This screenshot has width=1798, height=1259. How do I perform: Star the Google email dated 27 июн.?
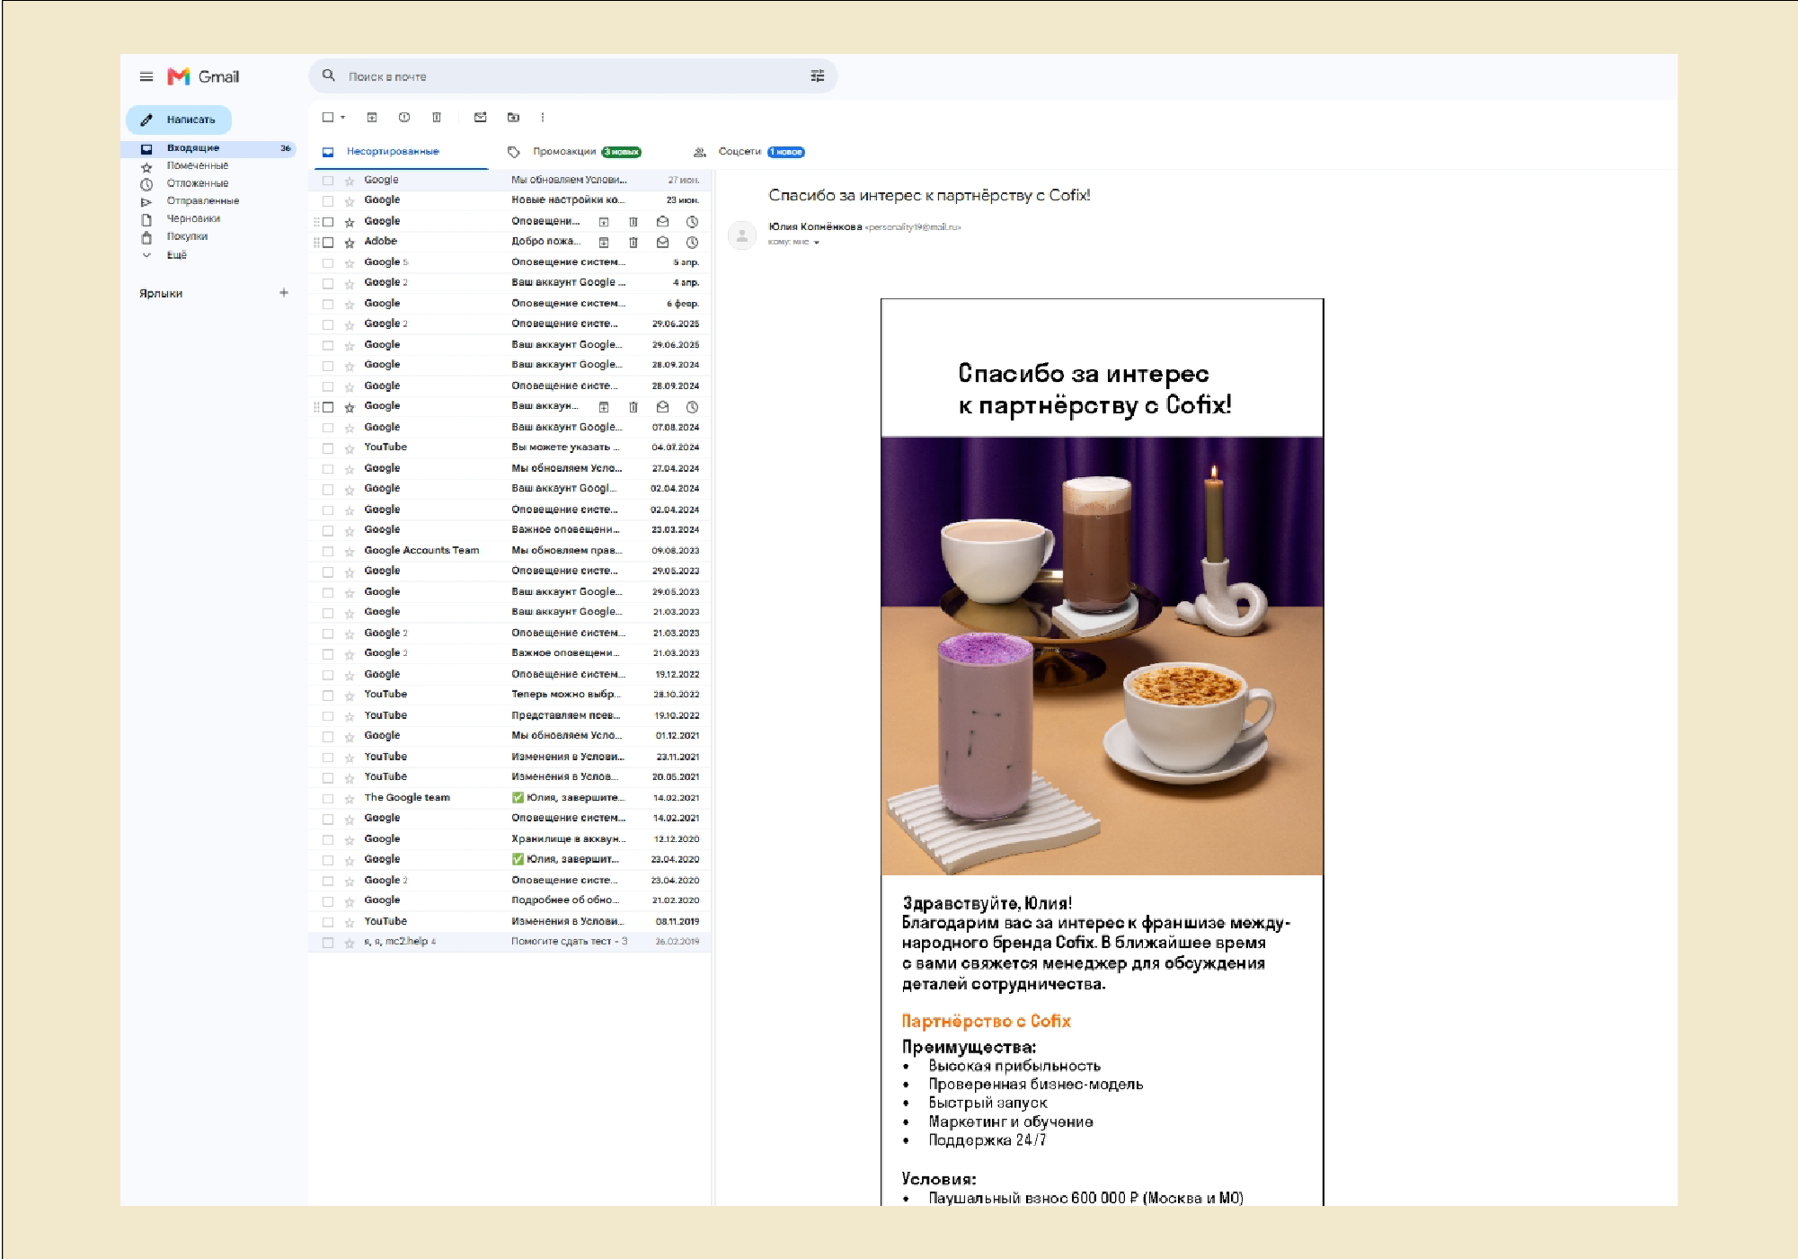350,181
